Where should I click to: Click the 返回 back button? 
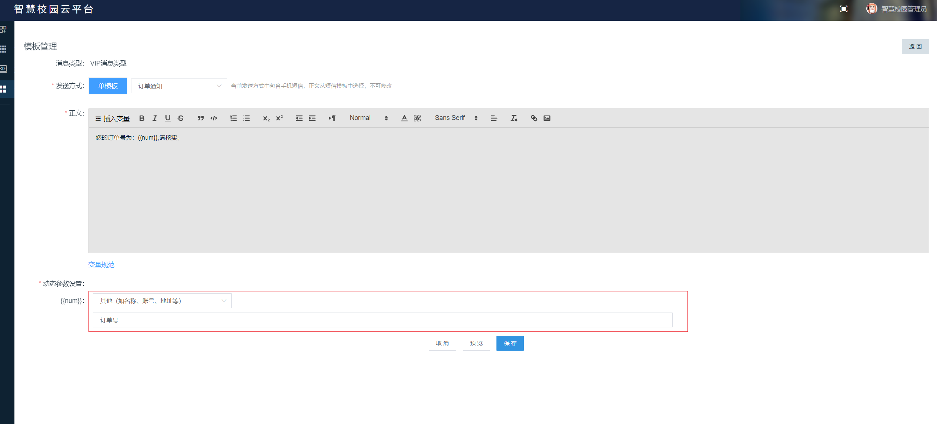(915, 47)
